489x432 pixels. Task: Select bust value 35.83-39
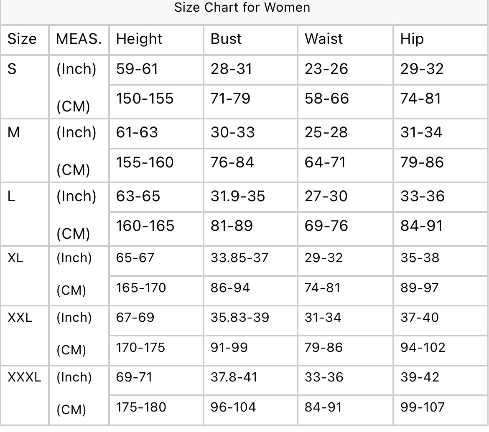[240, 318]
